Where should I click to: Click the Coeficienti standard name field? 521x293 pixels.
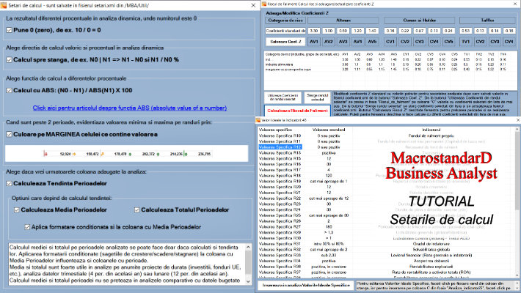click(x=285, y=31)
